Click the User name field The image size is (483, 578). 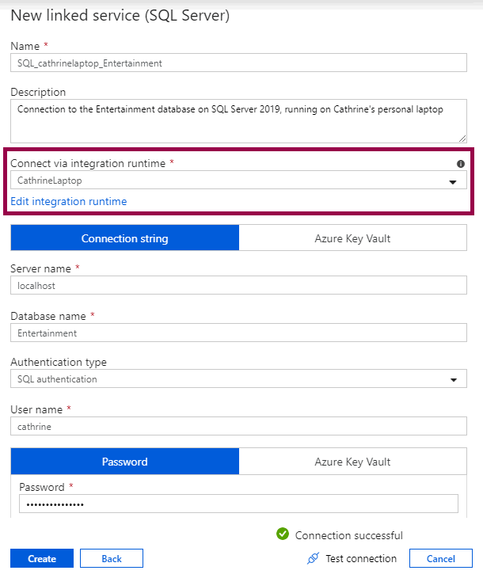(x=238, y=427)
